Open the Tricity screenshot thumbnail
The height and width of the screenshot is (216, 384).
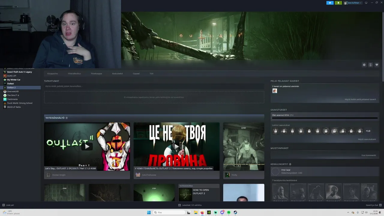(244, 146)
